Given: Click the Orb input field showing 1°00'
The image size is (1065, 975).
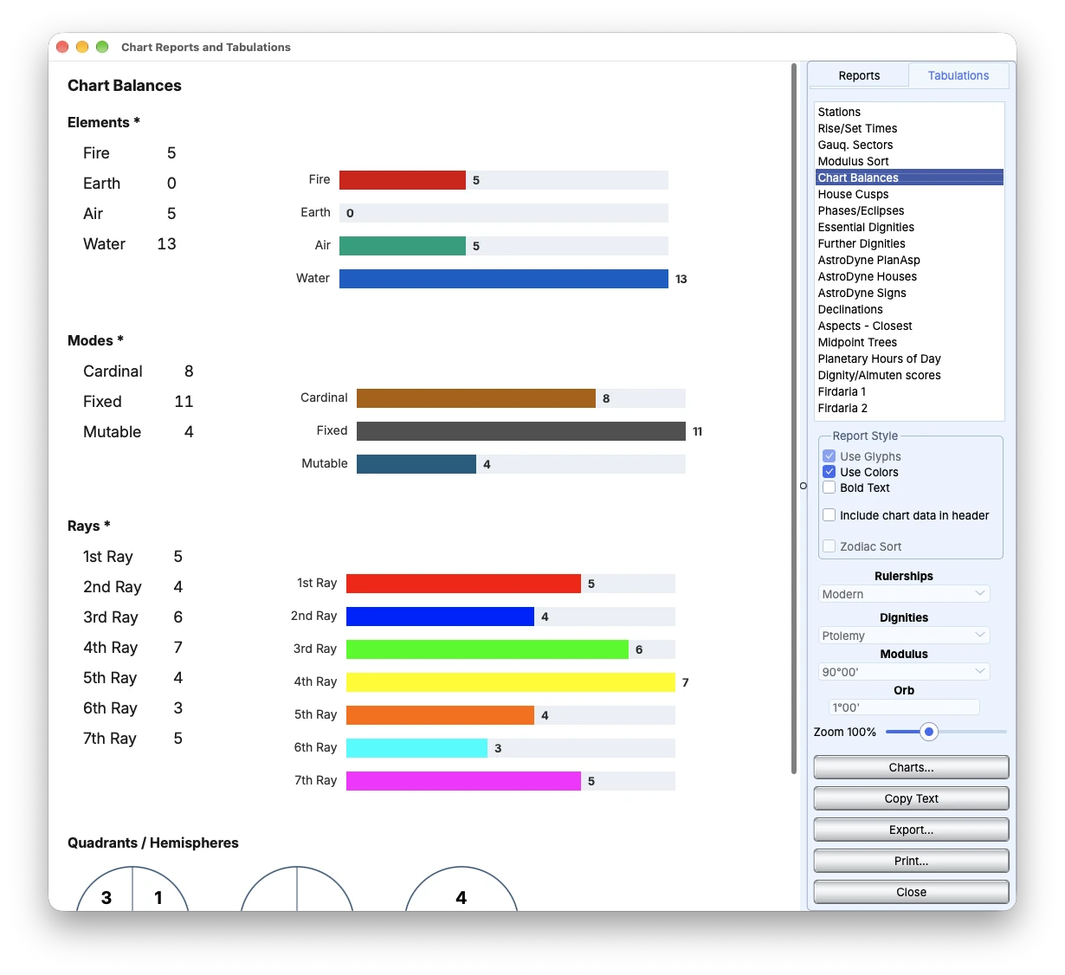Looking at the screenshot, I should coord(904,707).
